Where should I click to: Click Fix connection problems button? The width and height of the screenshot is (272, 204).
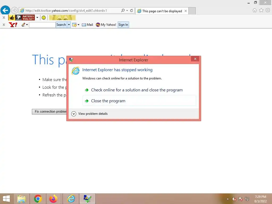(x=49, y=112)
